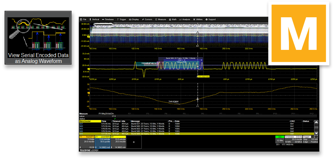Open the Timebase descriptor box
This screenshot has width=336, height=163.
click(x=294, y=140)
